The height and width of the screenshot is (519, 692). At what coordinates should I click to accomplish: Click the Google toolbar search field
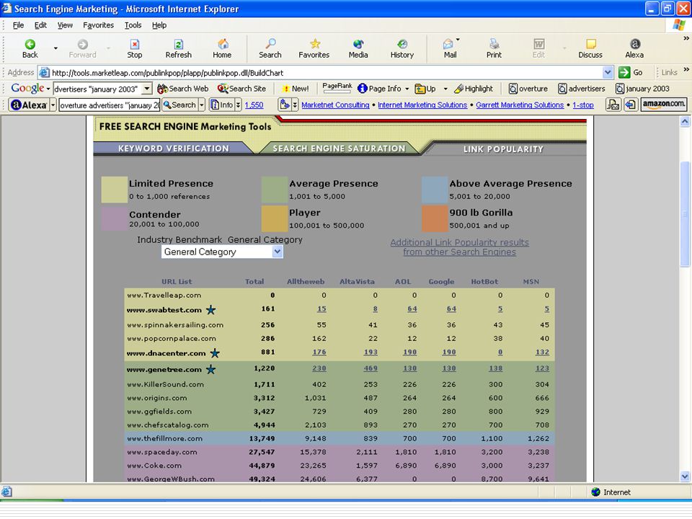tap(98, 89)
